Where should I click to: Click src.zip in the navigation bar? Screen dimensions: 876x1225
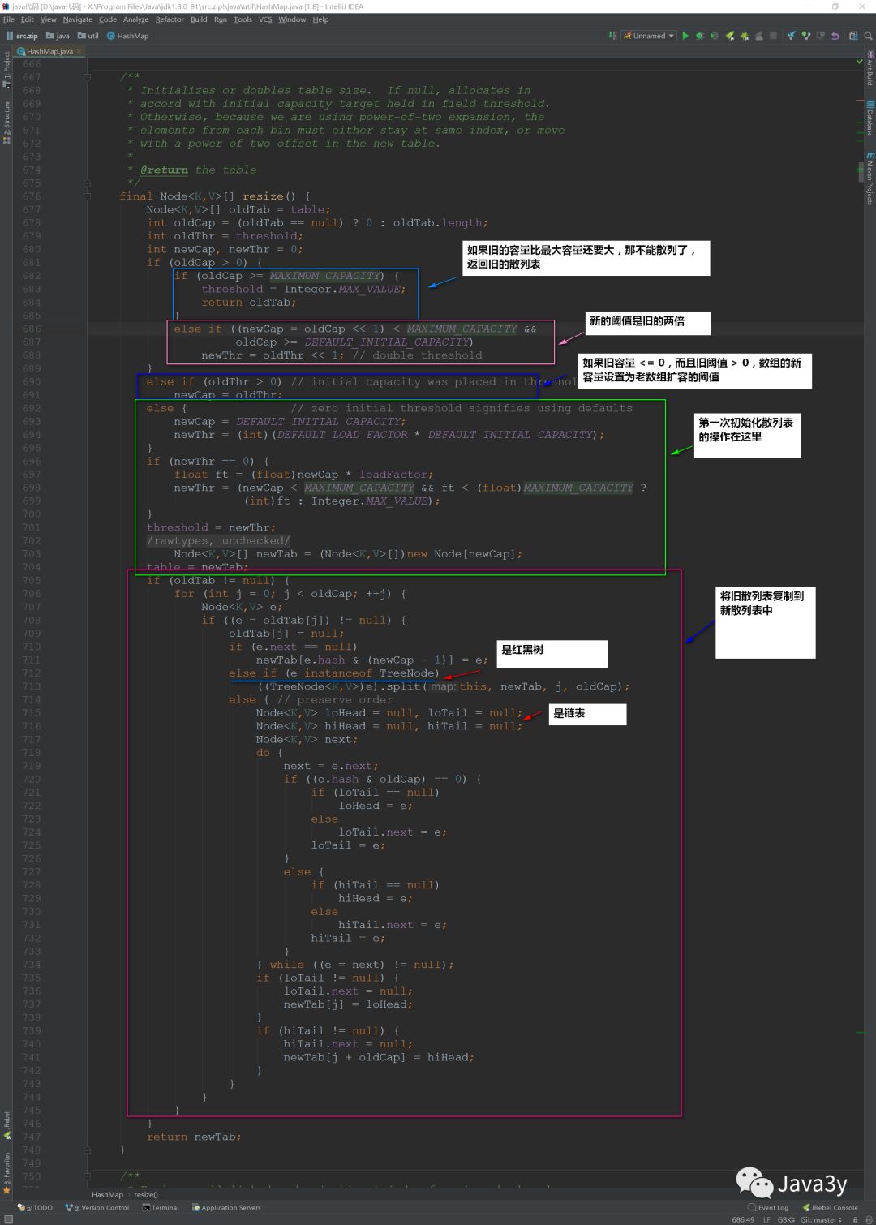click(x=23, y=36)
